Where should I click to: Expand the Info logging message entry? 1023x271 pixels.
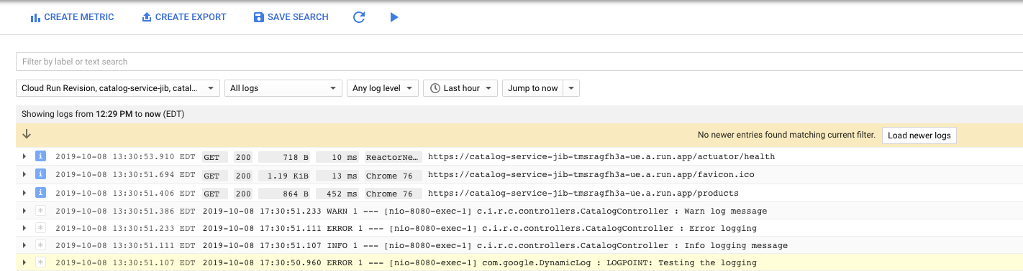[x=24, y=245]
